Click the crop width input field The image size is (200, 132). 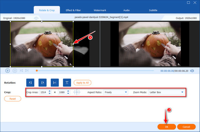44,92
